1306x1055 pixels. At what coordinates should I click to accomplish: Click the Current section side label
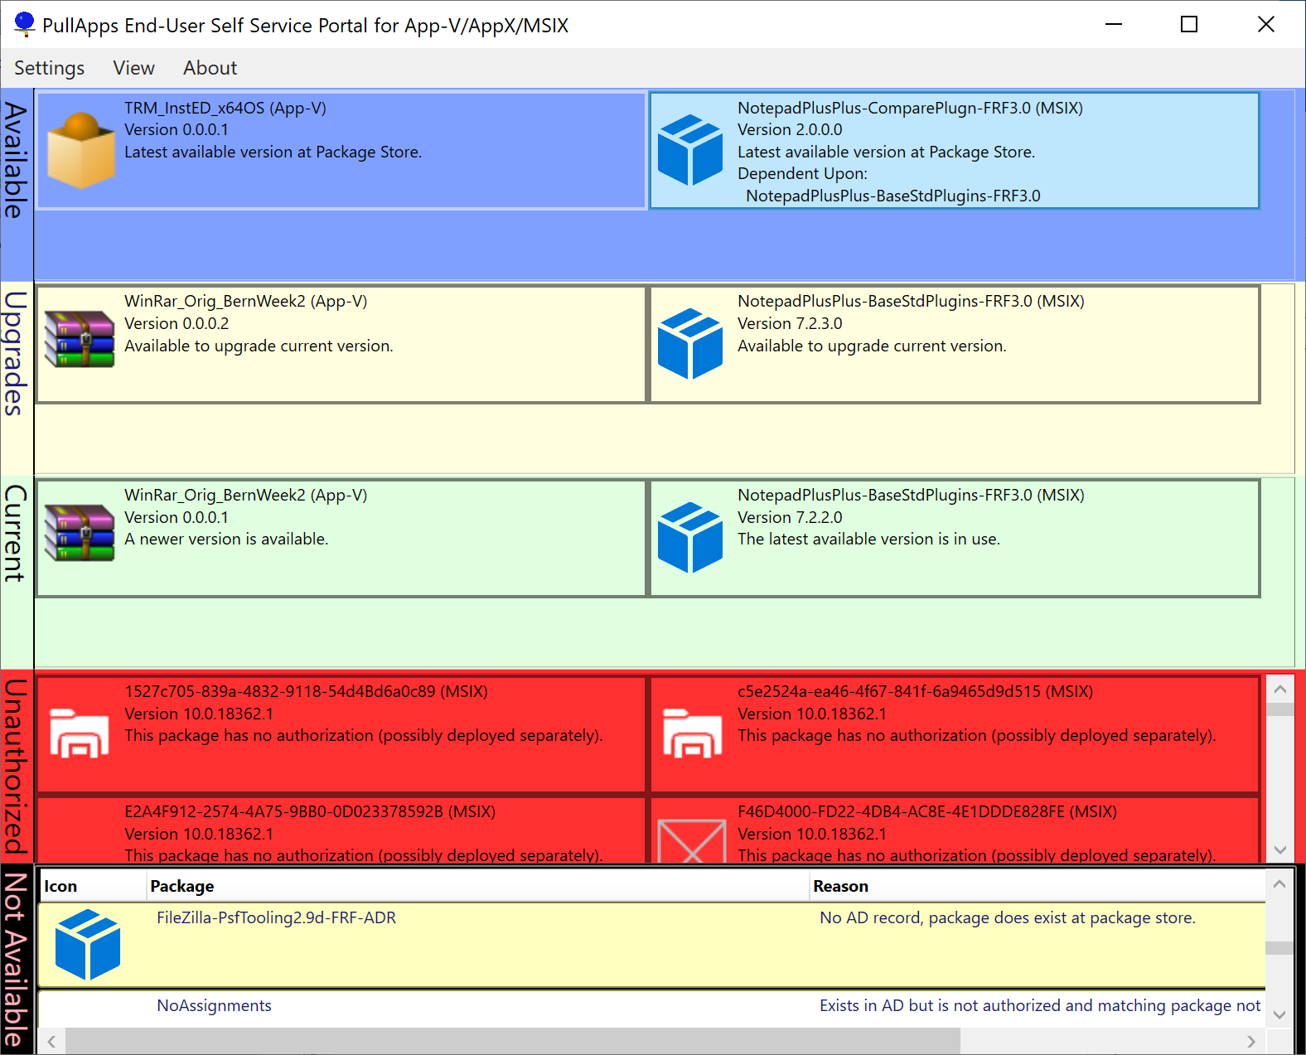click(x=16, y=533)
